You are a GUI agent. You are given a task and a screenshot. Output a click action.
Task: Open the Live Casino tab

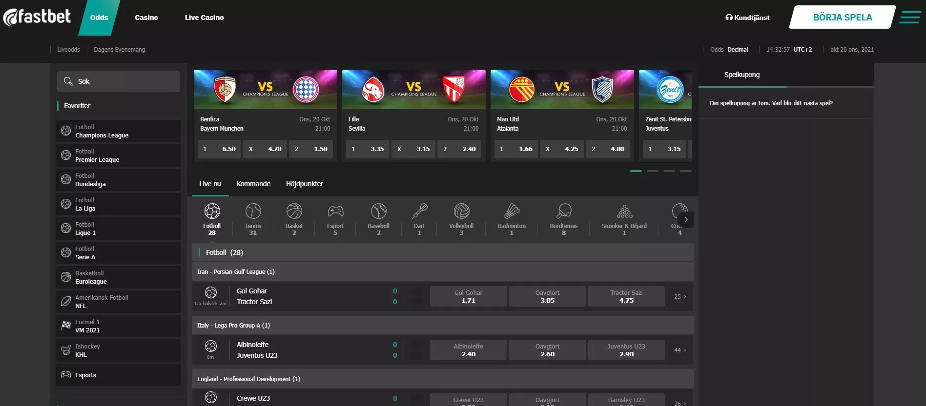205,18
